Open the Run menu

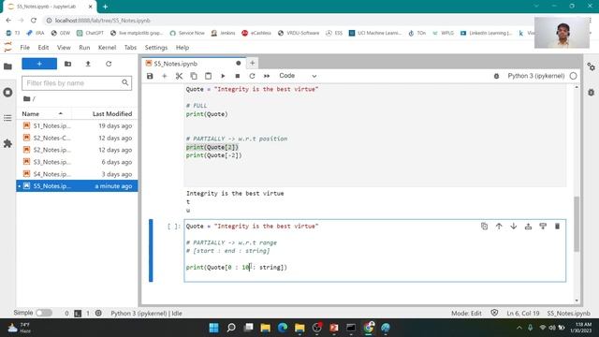point(84,48)
